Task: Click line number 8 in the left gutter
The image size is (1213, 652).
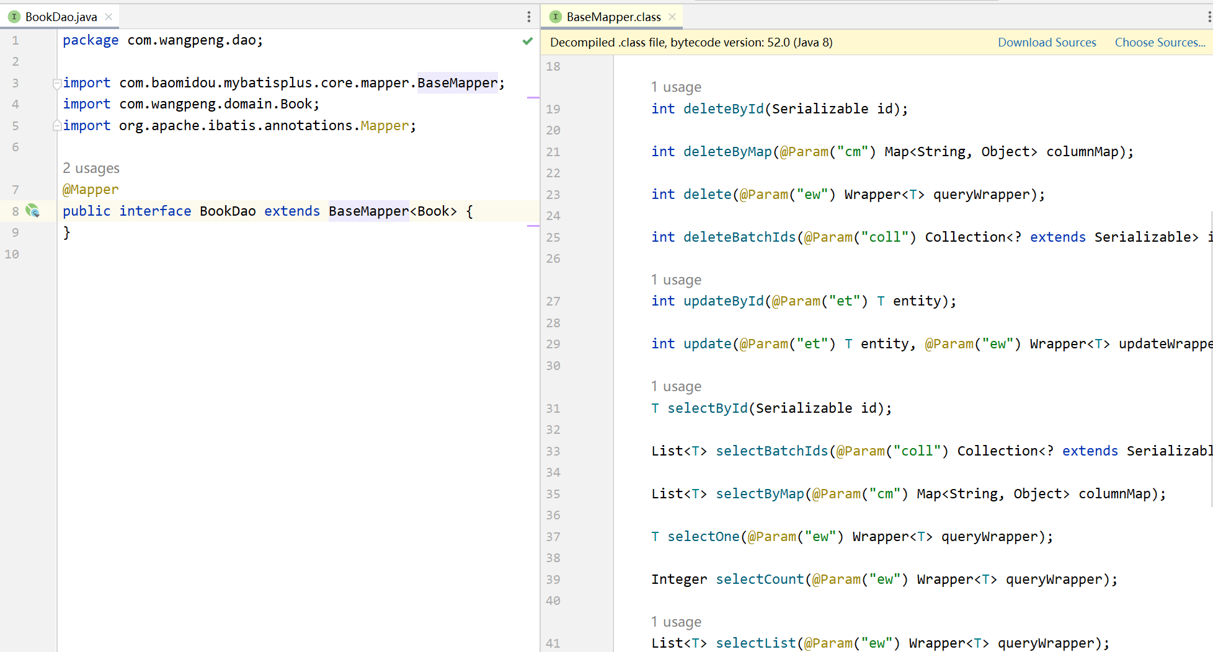Action: click(16, 211)
